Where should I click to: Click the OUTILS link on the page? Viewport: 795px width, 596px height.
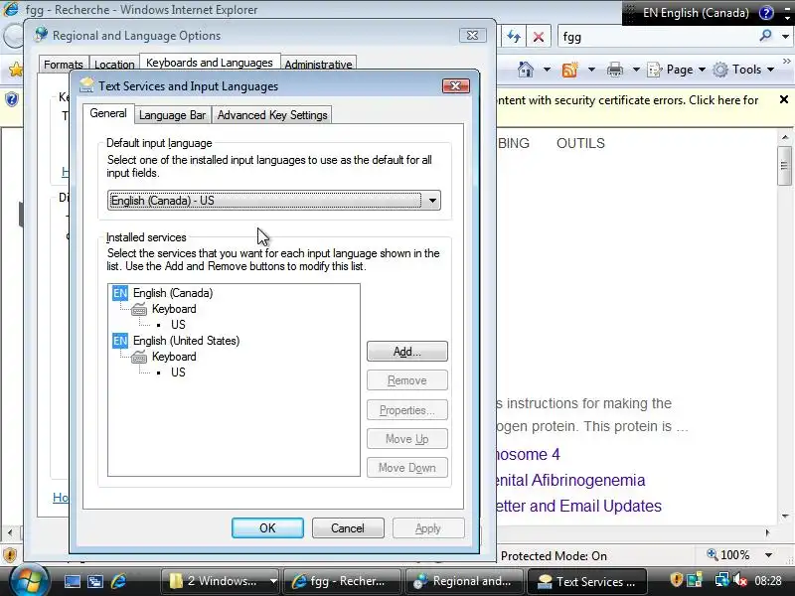pyautogui.click(x=580, y=143)
